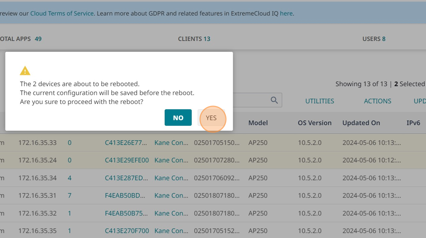426x238 pixels.
Task: Open the USERS 8 summary
Action: coord(374,39)
